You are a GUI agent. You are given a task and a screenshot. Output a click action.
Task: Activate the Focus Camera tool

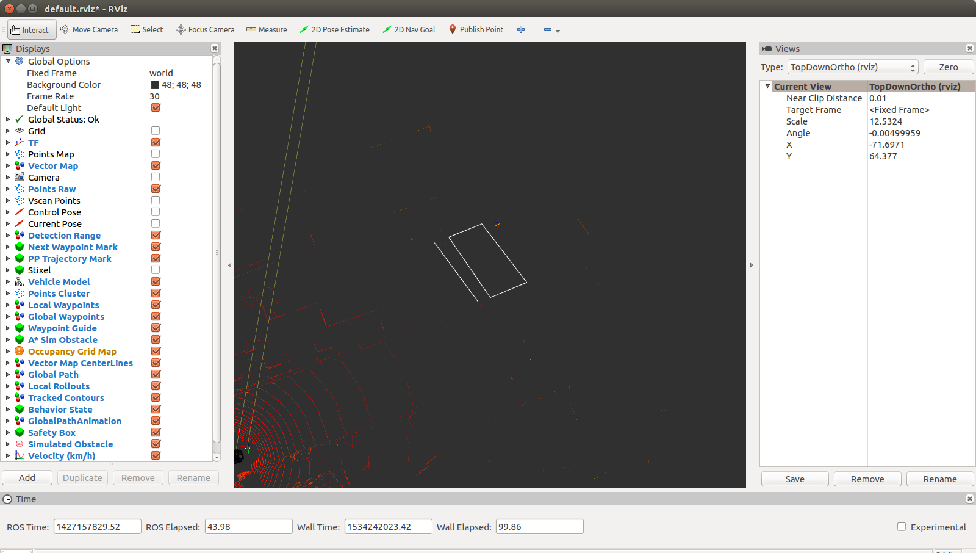(x=205, y=29)
